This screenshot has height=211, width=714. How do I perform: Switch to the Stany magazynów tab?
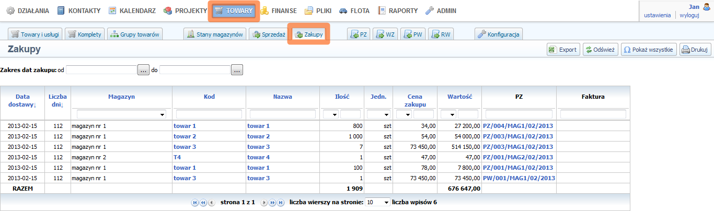[215, 34]
